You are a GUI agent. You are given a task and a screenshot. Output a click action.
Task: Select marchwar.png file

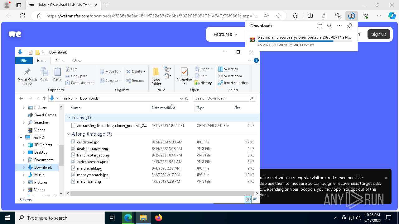tap(89, 181)
